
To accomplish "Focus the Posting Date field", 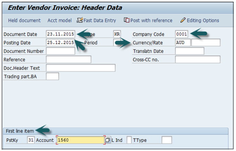I will pyautogui.click(x=60, y=43).
